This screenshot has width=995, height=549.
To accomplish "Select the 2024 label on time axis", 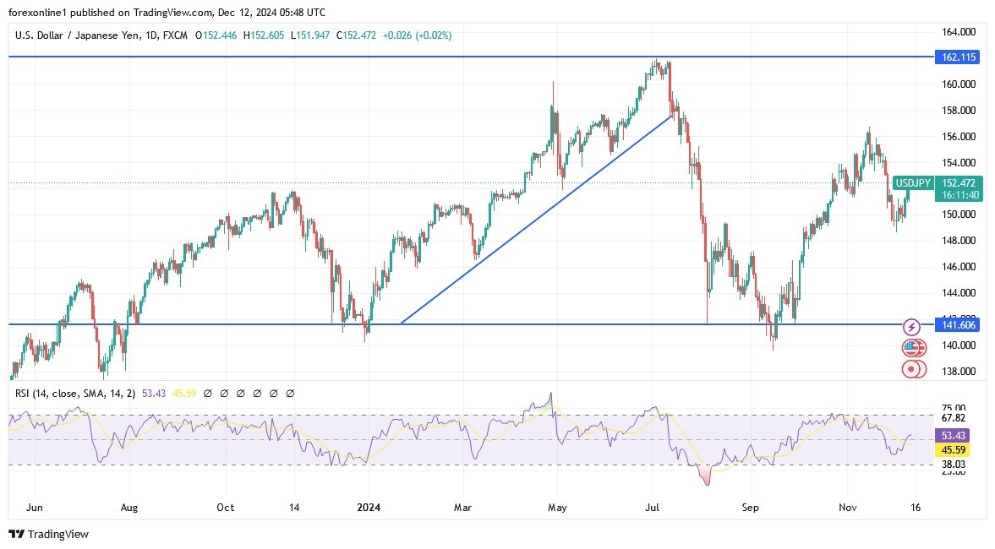I will point(367,508).
